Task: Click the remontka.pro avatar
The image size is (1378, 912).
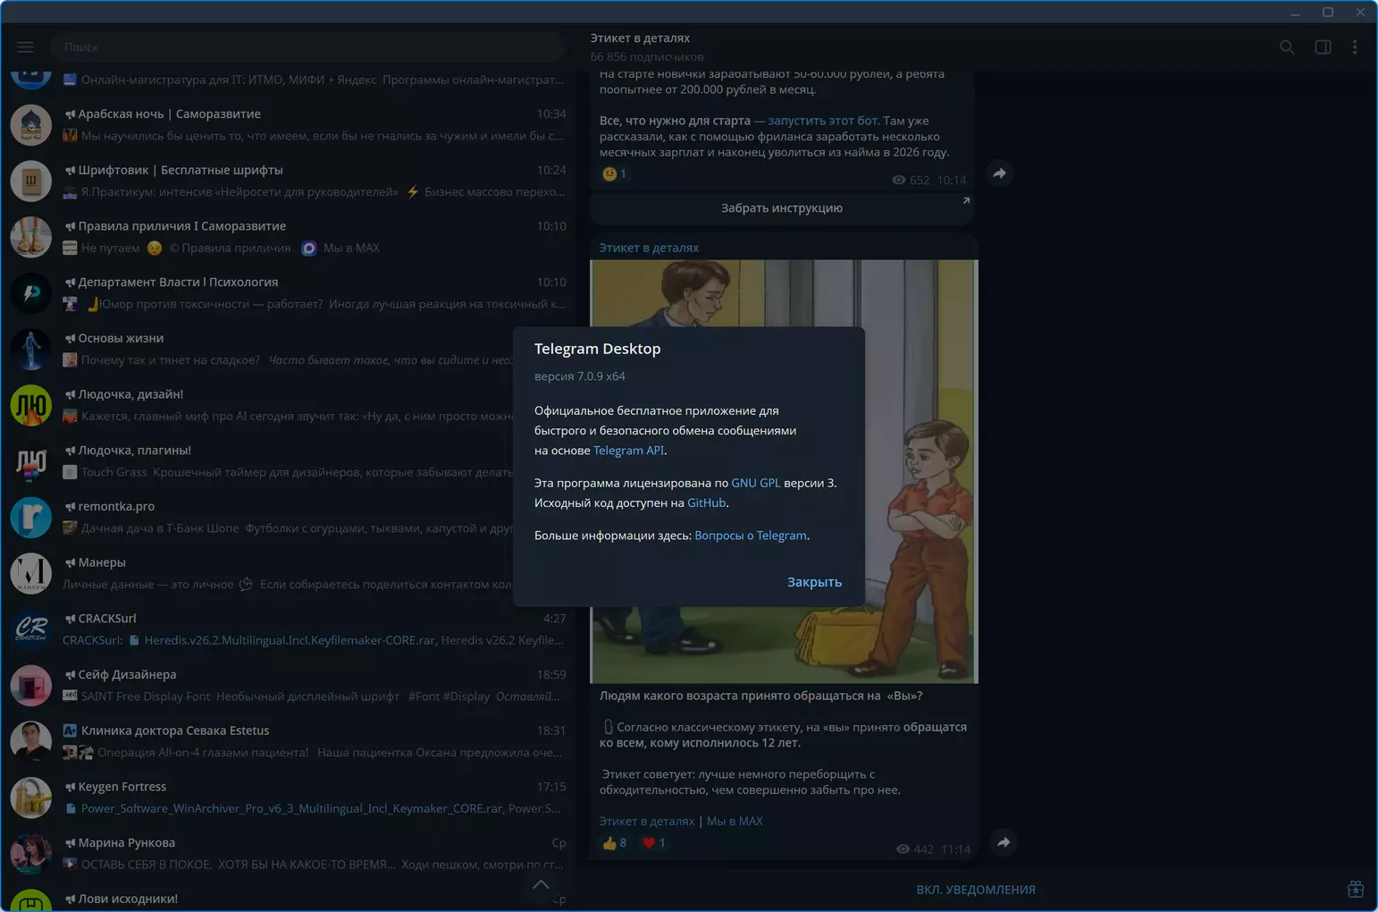Action: (x=31, y=517)
